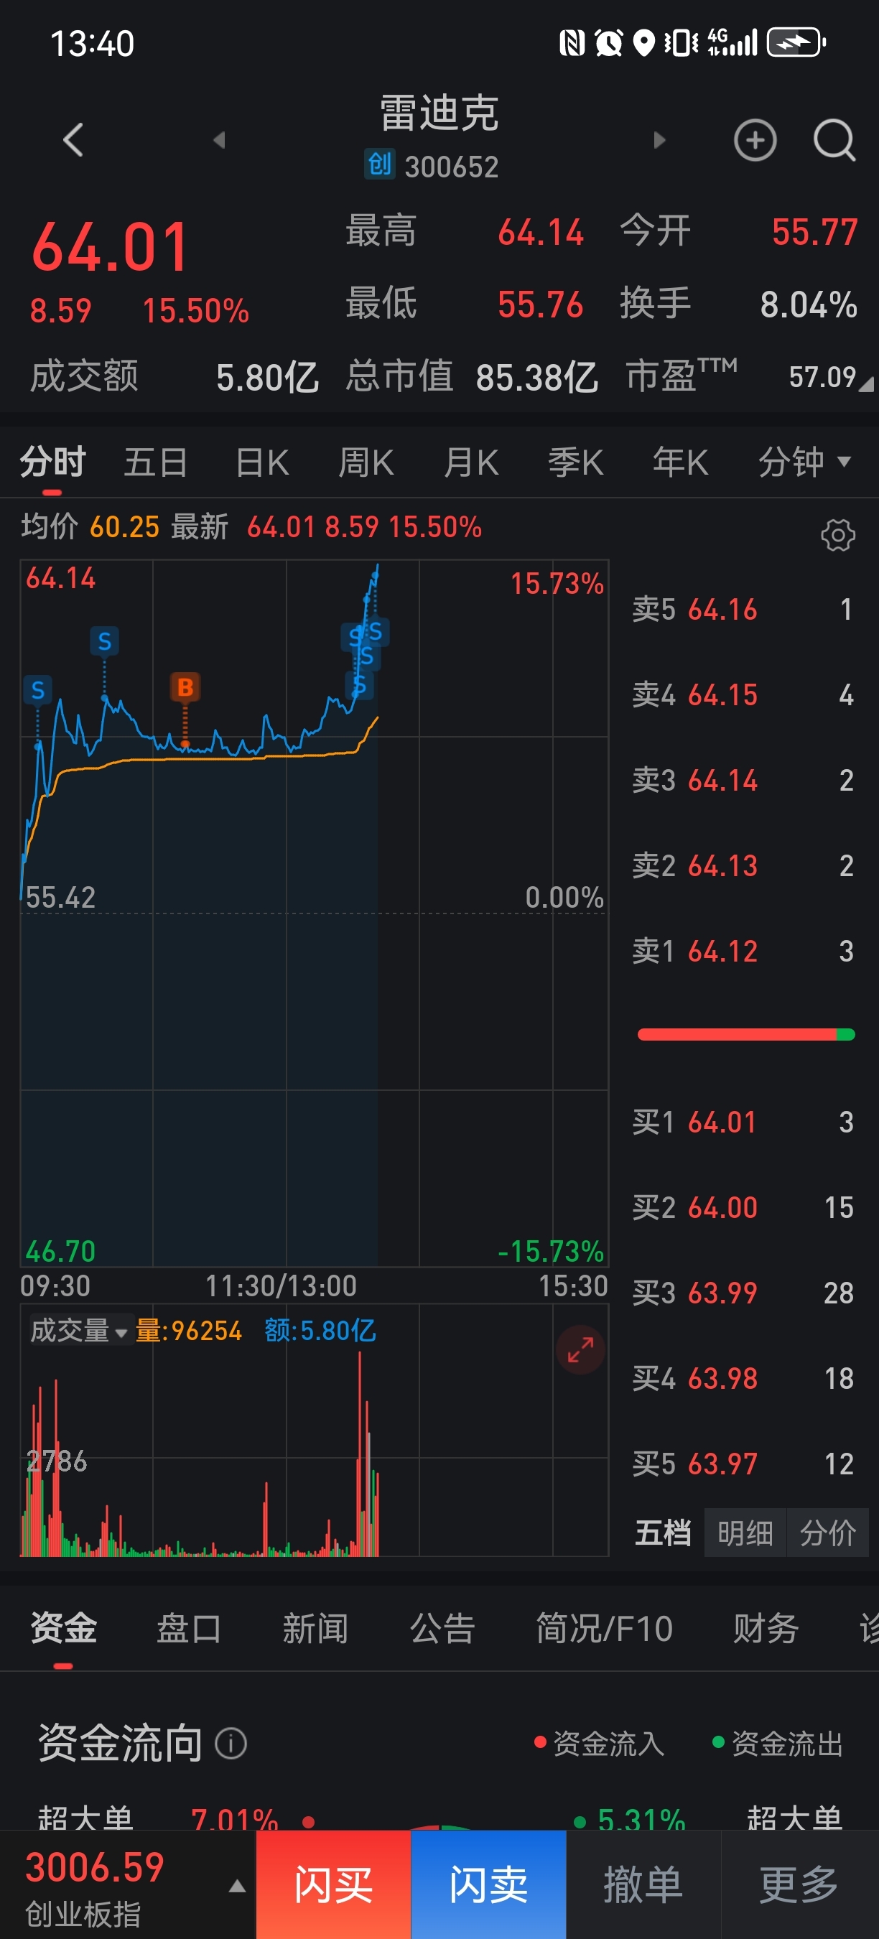Select 卖2 price 64.13 row
This screenshot has width=879, height=1939.
click(743, 865)
